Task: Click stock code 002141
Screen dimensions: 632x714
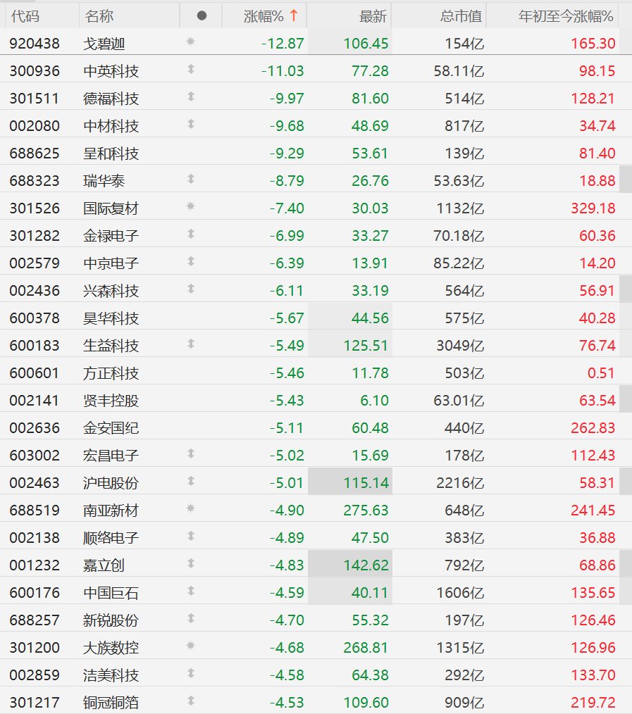Action: 35,400
